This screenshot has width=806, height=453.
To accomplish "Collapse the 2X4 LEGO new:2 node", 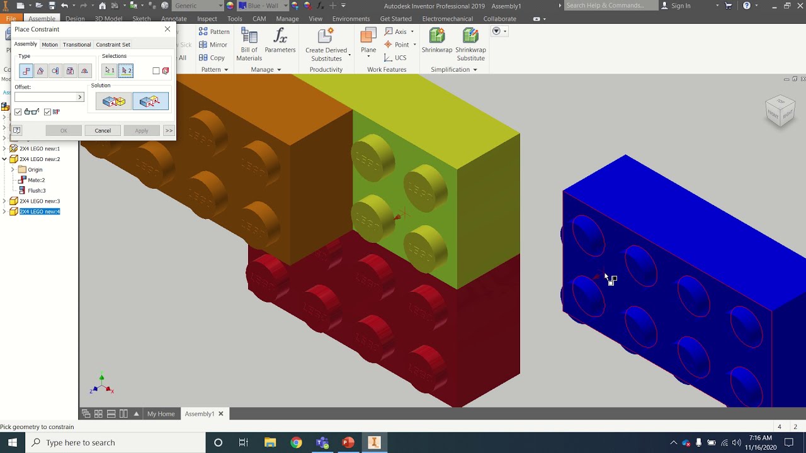I will tap(4, 159).
